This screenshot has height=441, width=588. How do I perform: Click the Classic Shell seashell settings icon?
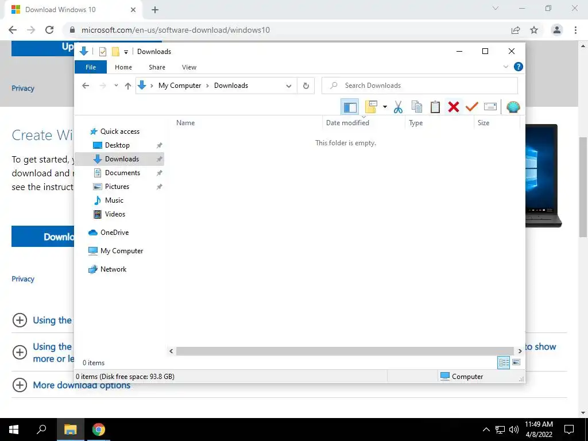[513, 107]
